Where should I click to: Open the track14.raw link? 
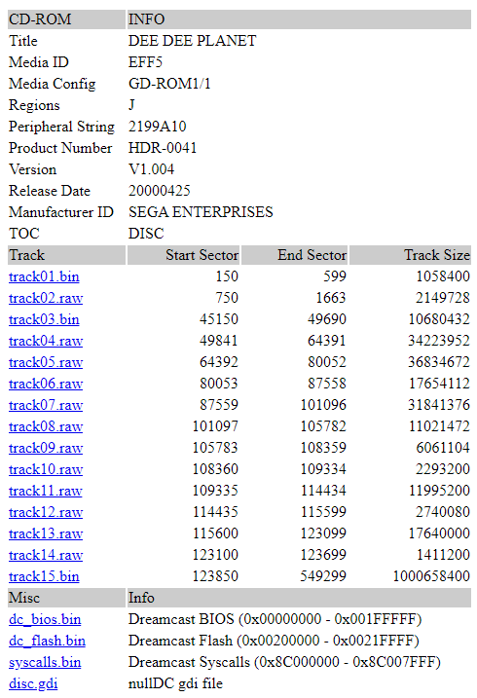[x=46, y=555]
